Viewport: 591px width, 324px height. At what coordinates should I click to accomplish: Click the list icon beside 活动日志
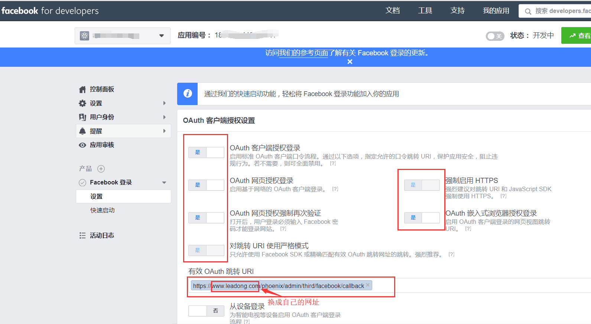[x=82, y=236]
